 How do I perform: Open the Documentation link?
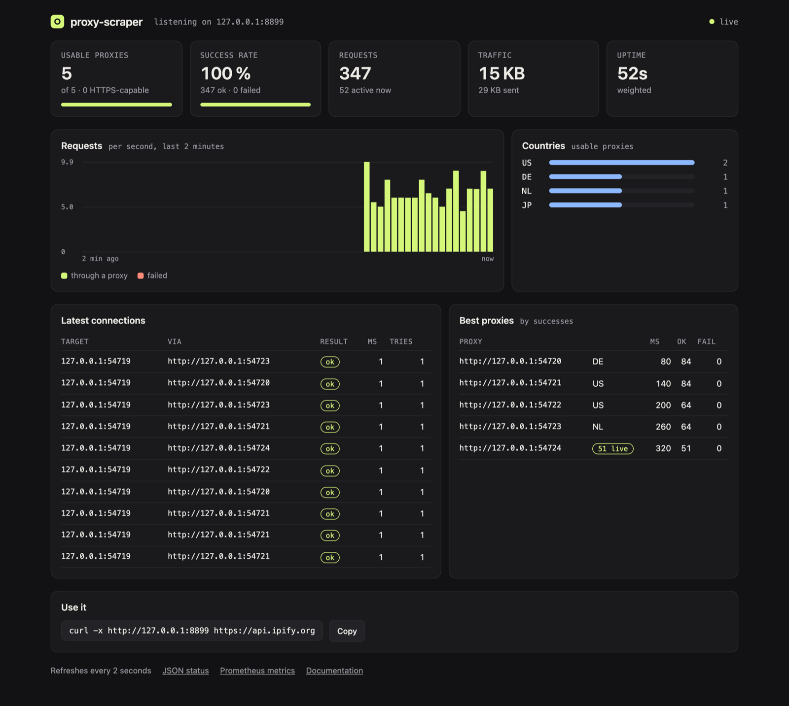pos(334,671)
